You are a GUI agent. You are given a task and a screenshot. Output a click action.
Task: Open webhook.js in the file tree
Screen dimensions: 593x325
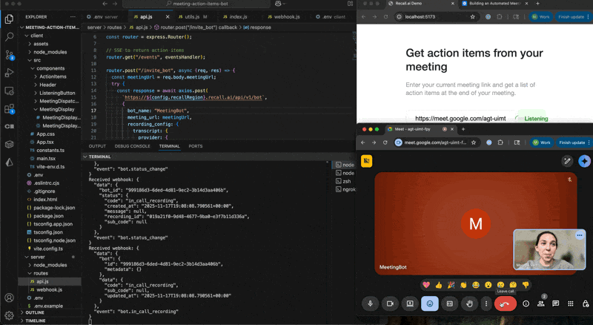[49, 290]
